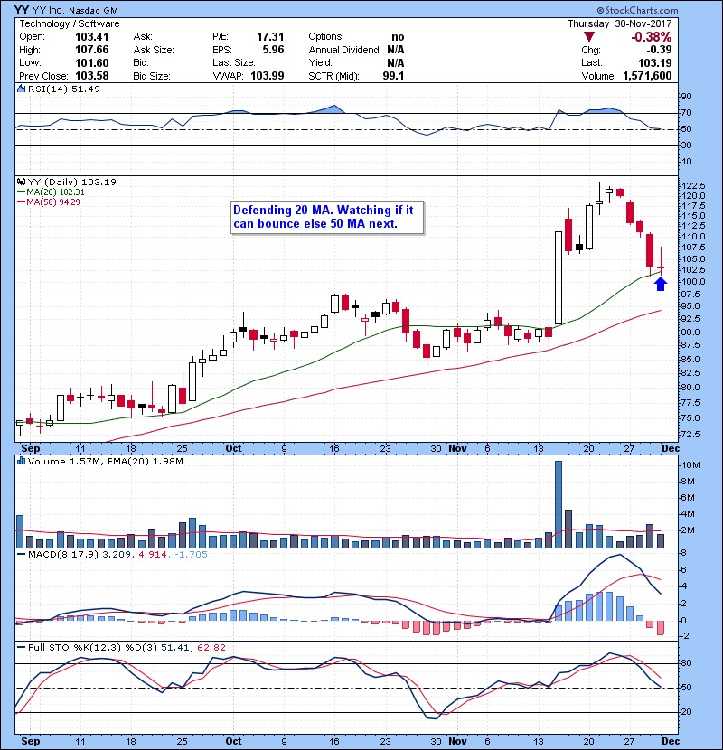Screen dimensions: 723x750
Task: Click the 'Volume 1.57M, EMA(20) 1.98M' label
Action: (x=105, y=461)
